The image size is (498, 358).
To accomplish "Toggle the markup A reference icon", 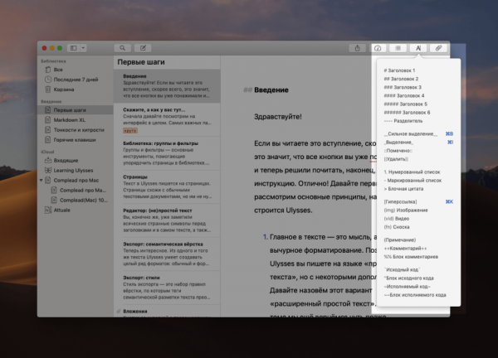I will pos(418,48).
